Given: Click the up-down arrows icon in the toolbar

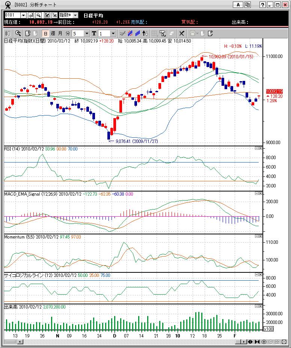Looking at the screenshot, I should 146,33.
